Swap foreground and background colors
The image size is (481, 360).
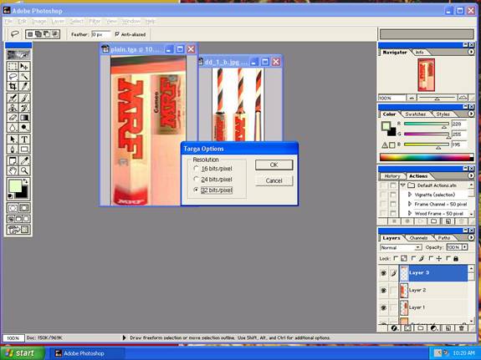(26, 181)
